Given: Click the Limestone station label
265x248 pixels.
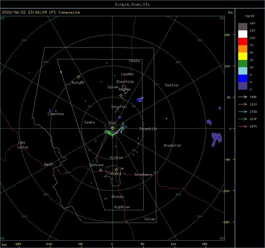Looking at the screenshot, I should click(x=56, y=114).
